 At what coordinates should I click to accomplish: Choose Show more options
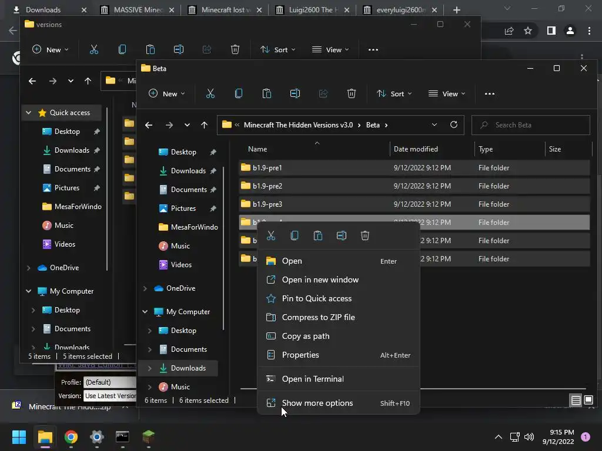(338, 403)
